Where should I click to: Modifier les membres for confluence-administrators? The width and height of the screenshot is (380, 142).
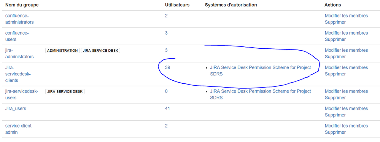point(346,16)
